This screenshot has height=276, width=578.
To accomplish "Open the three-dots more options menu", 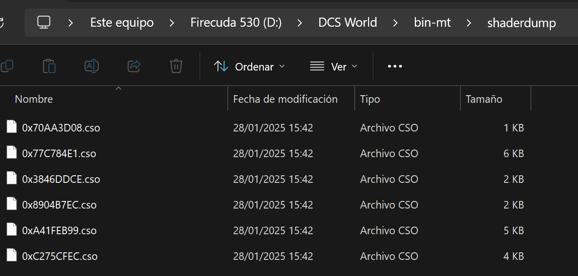I will [395, 67].
